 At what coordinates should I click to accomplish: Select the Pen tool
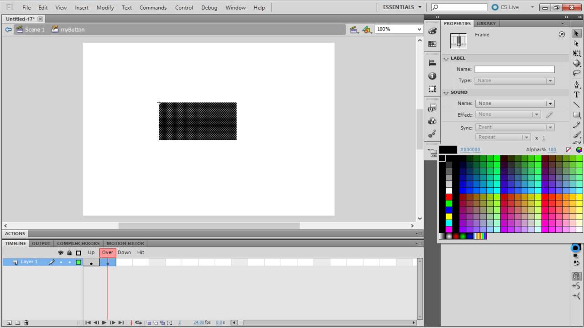577,85
